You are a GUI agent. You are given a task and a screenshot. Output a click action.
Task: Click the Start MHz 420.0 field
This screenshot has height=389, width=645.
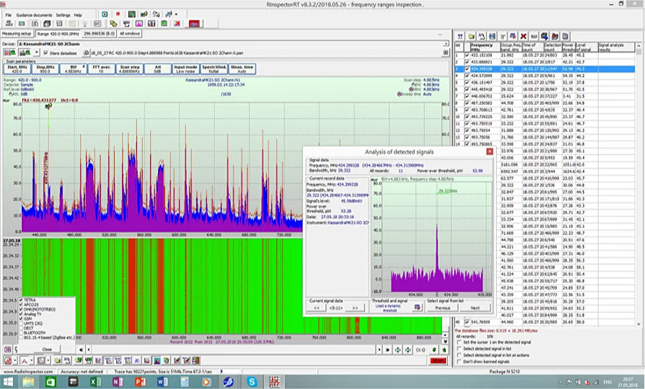tap(17, 68)
